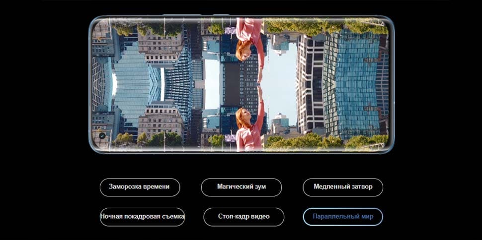Switch to Магический зум feature
The width and height of the screenshot is (482, 240).
pos(241,187)
